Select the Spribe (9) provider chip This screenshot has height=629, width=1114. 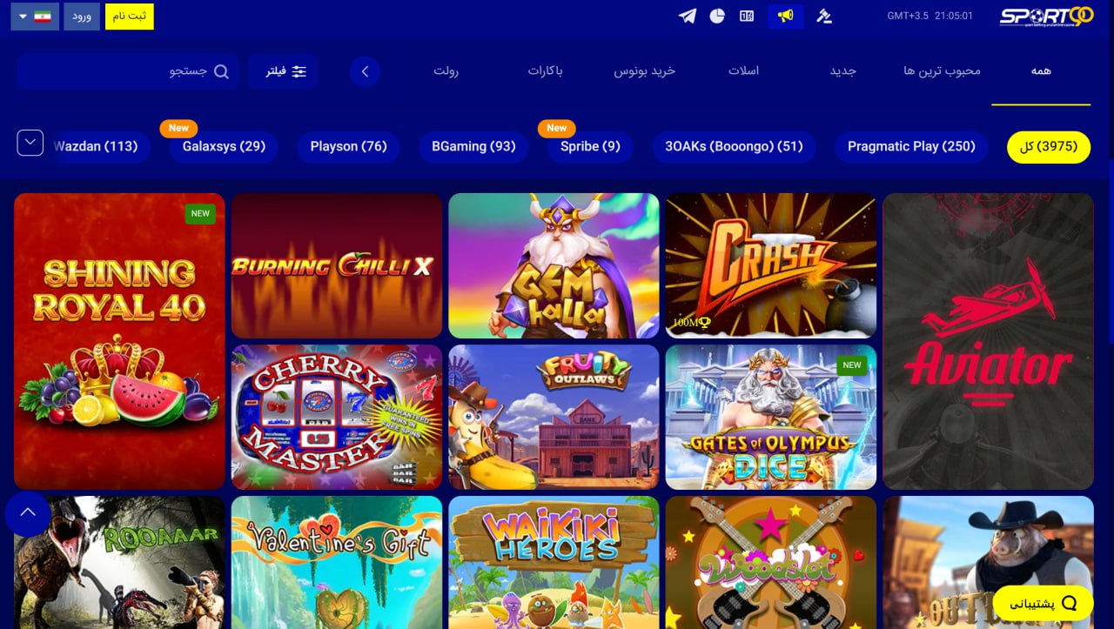pos(590,146)
